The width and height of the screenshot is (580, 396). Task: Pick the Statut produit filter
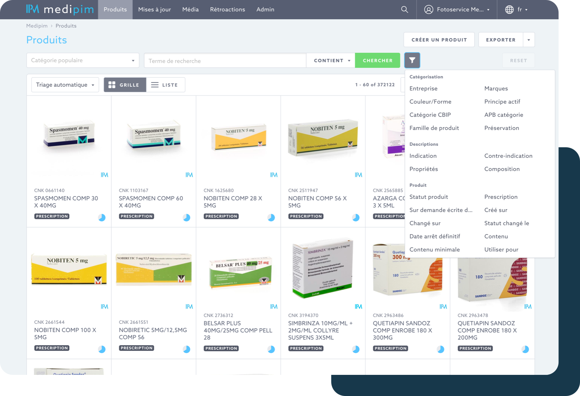click(x=429, y=197)
